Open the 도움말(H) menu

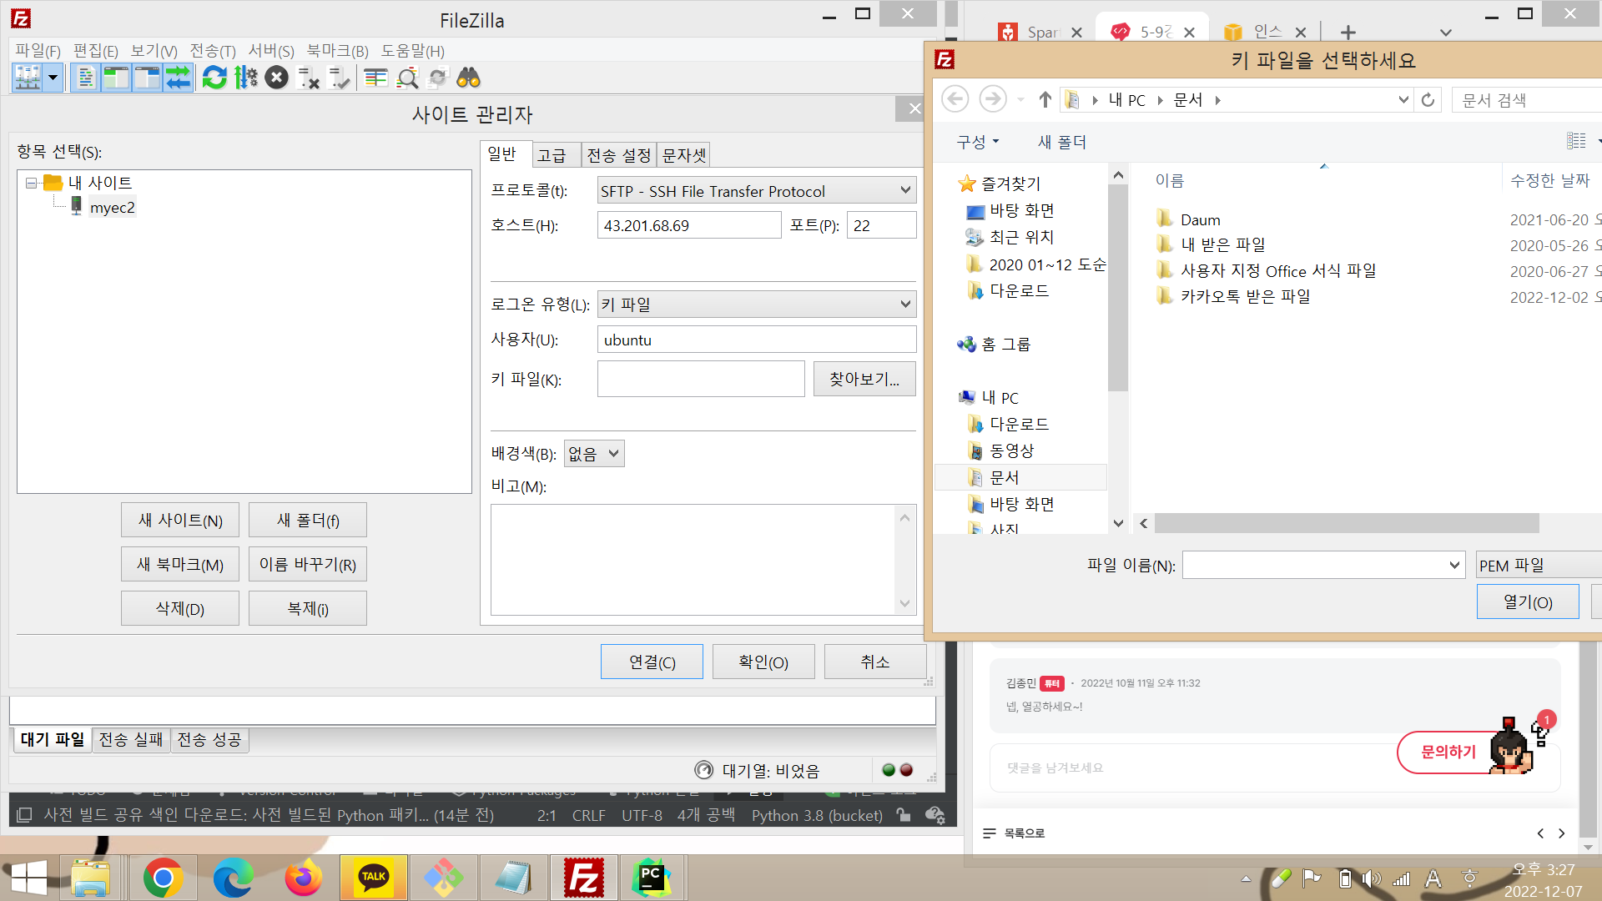(x=413, y=51)
